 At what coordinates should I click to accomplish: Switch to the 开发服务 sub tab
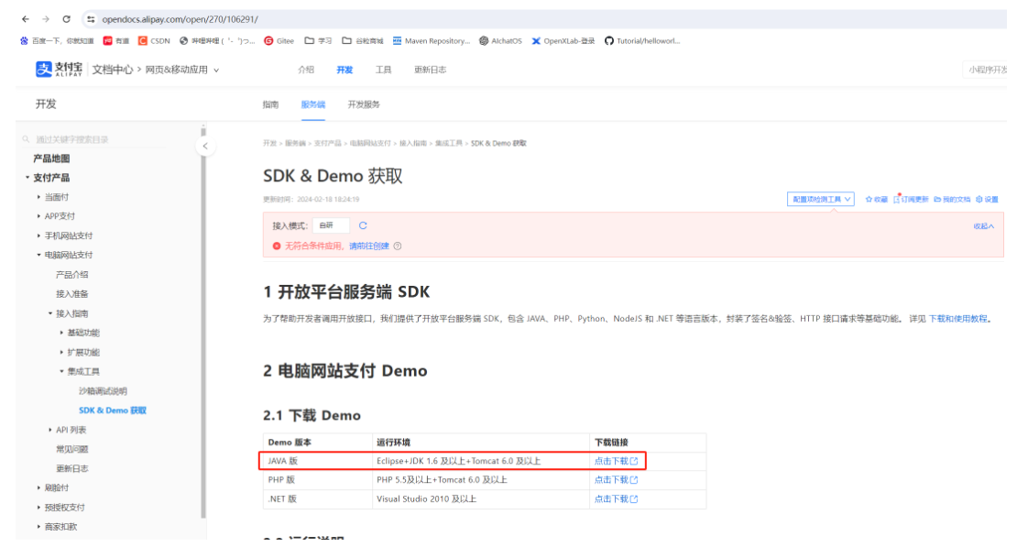point(364,104)
